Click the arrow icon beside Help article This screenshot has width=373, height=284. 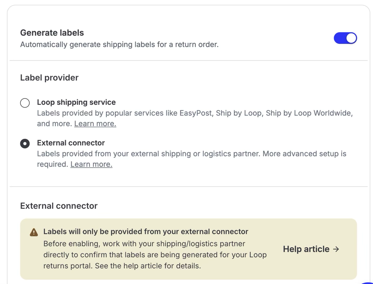coord(336,249)
